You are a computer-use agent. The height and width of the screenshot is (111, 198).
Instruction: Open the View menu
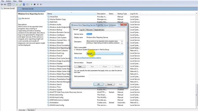pyautogui.click(x=15, y=1)
